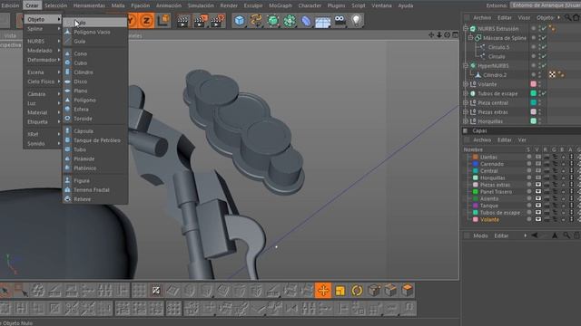The height and width of the screenshot is (326, 581).
Task: Choose Esfera from the Objeto submenu
Action: tap(95, 109)
